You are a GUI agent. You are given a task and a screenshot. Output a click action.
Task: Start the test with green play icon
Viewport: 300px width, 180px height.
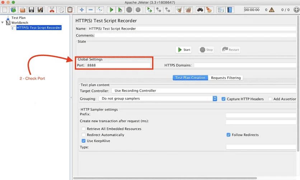[111, 10]
